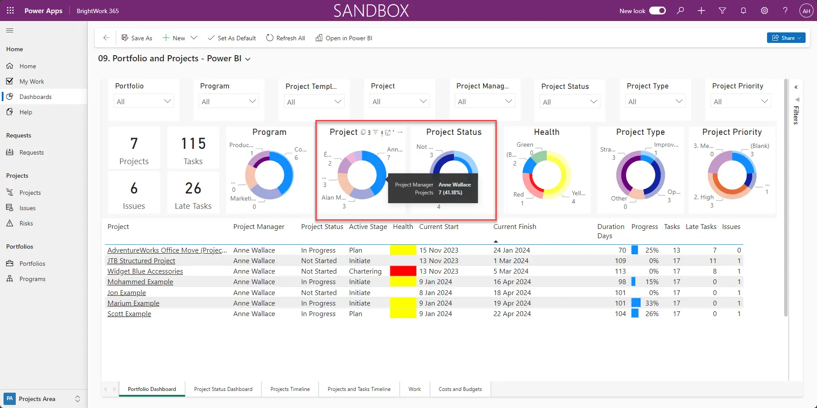This screenshot has width=817, height=408.
Task: Click the 33% progress bar for Marium Example
Action: click(x=637, y=303)
